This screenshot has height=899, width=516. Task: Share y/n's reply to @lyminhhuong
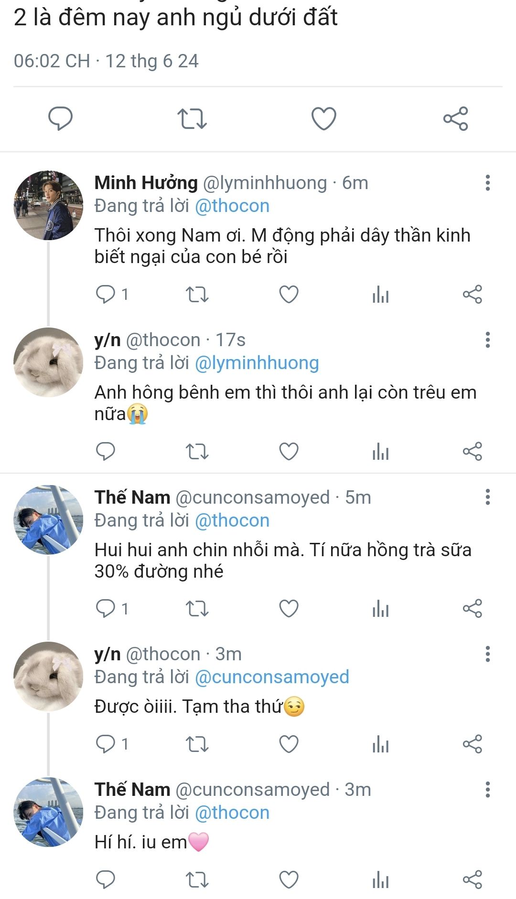[472, 451]
